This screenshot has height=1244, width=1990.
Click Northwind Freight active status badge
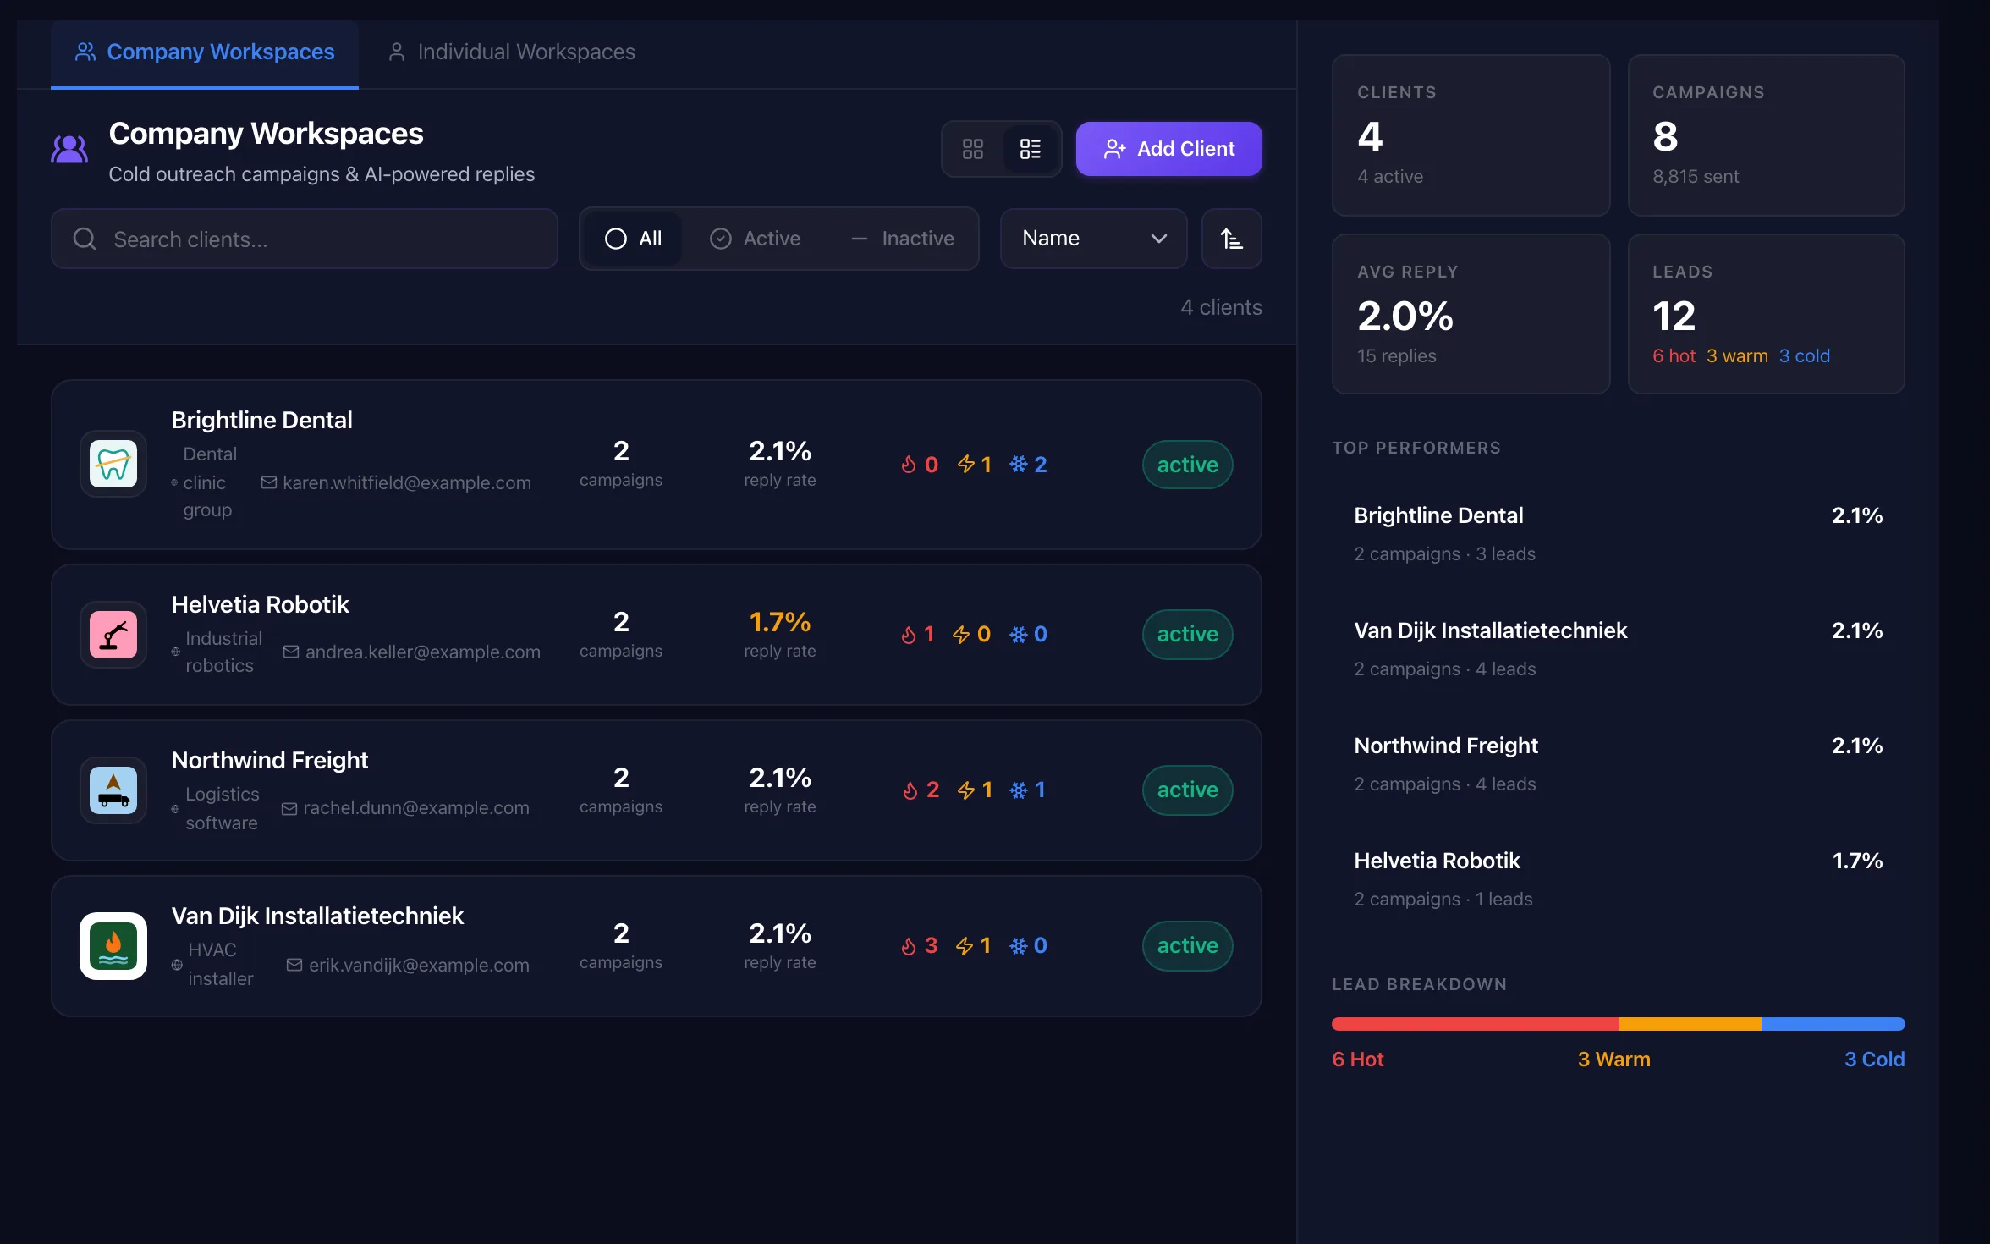click(x=1187, y=790)
